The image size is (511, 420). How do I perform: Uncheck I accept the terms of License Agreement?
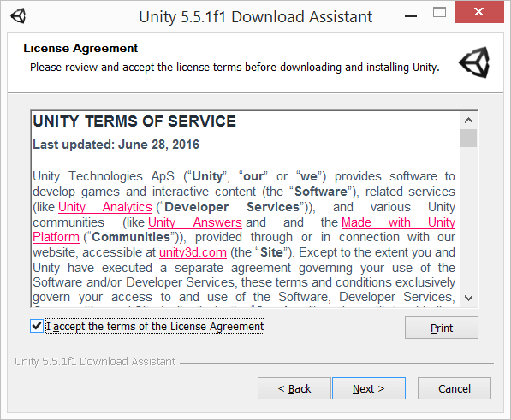(37, 326)
